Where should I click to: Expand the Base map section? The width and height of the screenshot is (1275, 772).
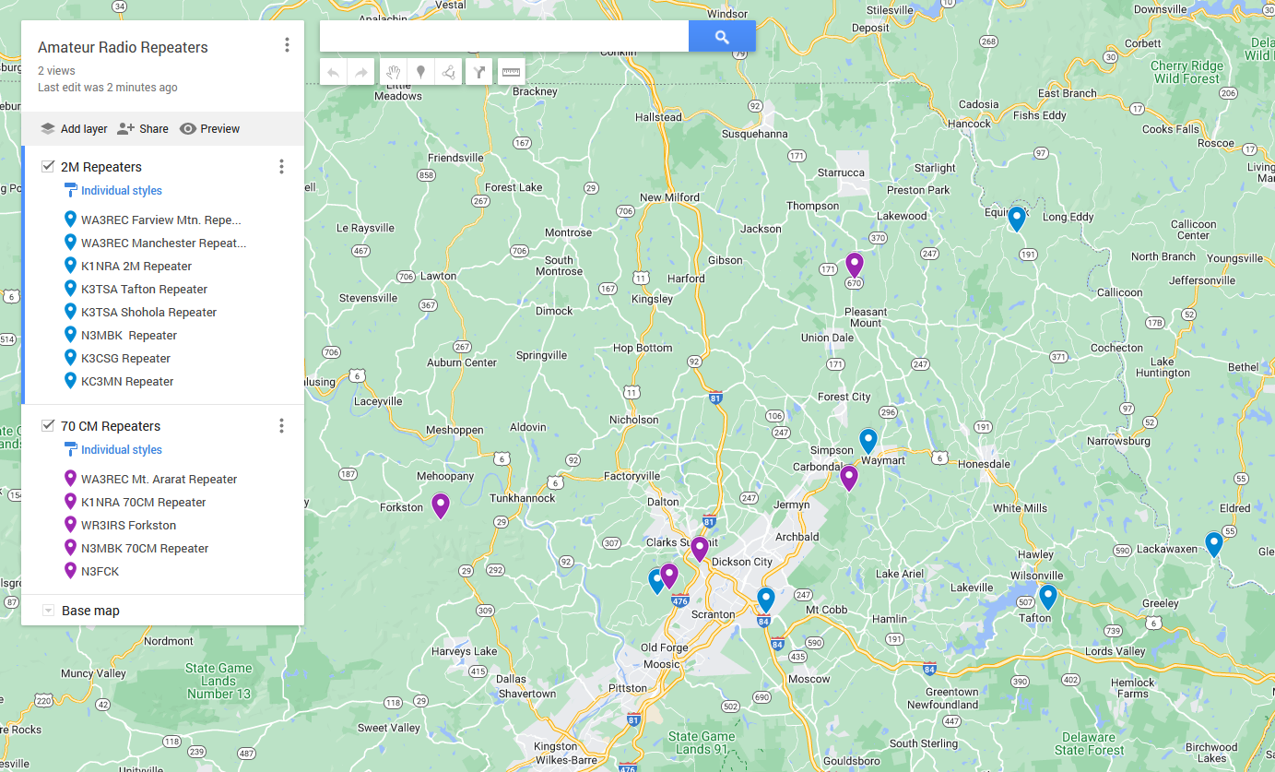coord(49,611)
